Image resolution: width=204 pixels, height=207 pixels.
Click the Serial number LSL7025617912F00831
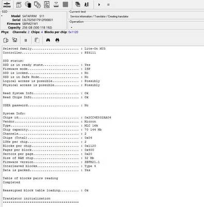(38, 20)
